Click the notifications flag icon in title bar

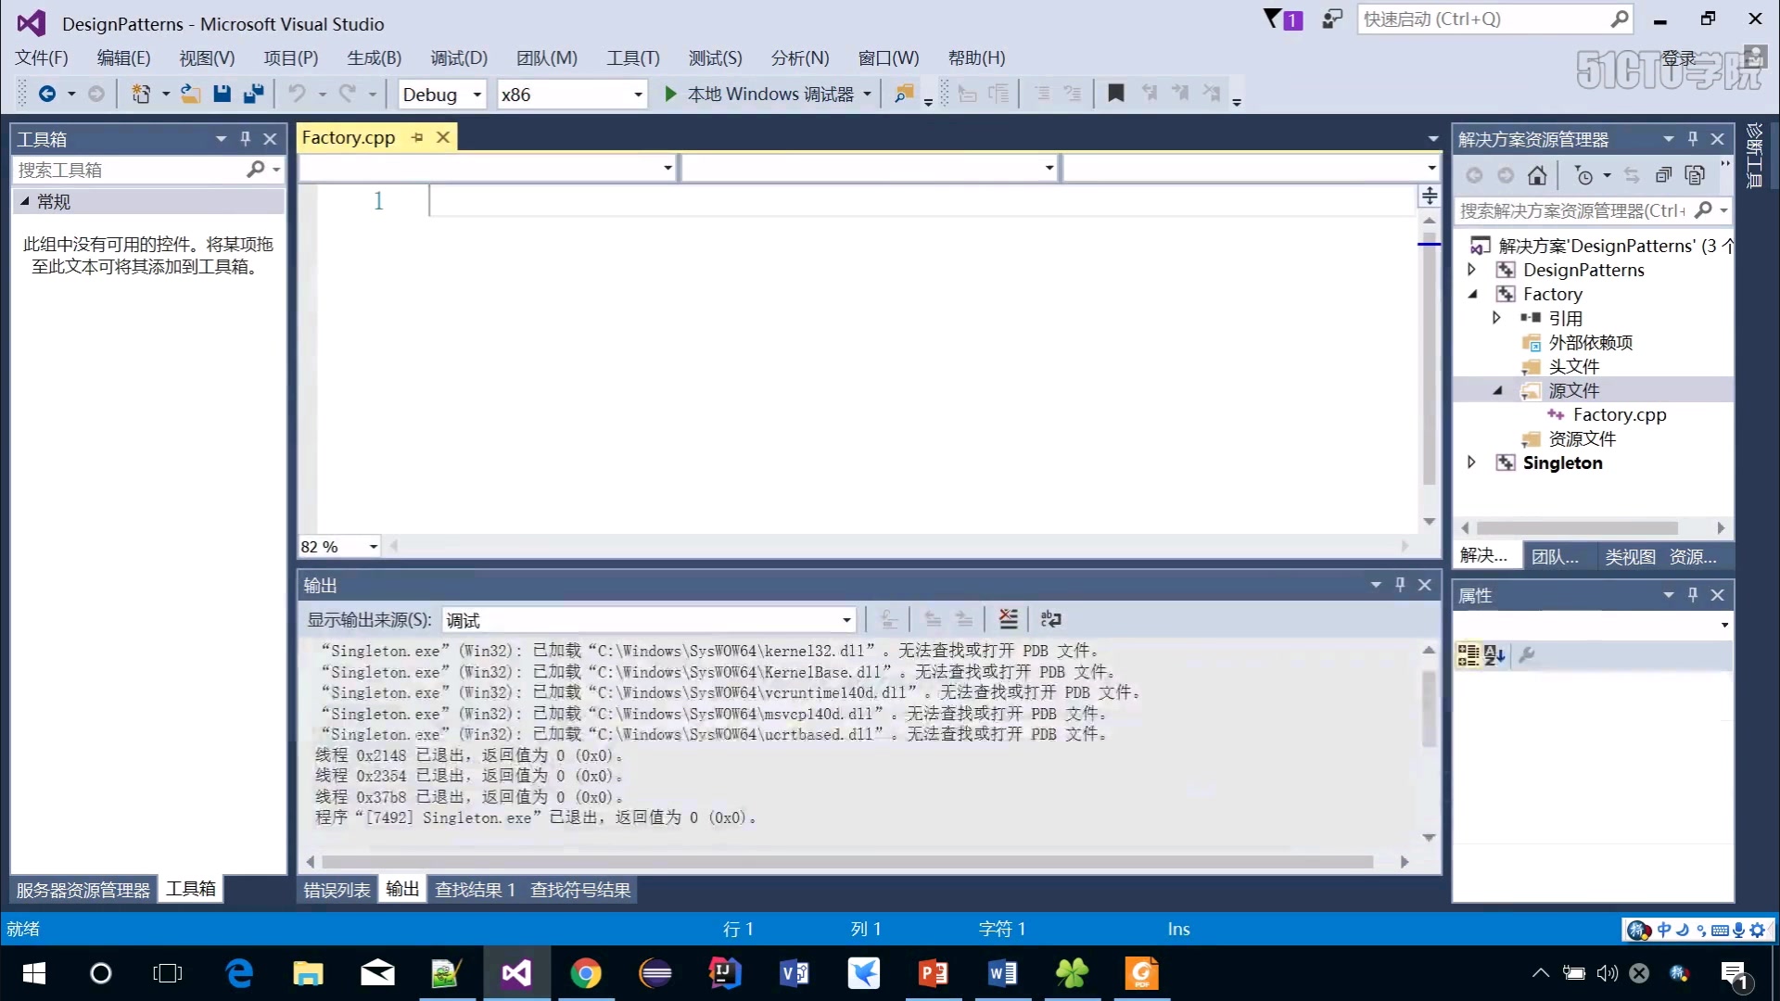point(1283,19)
